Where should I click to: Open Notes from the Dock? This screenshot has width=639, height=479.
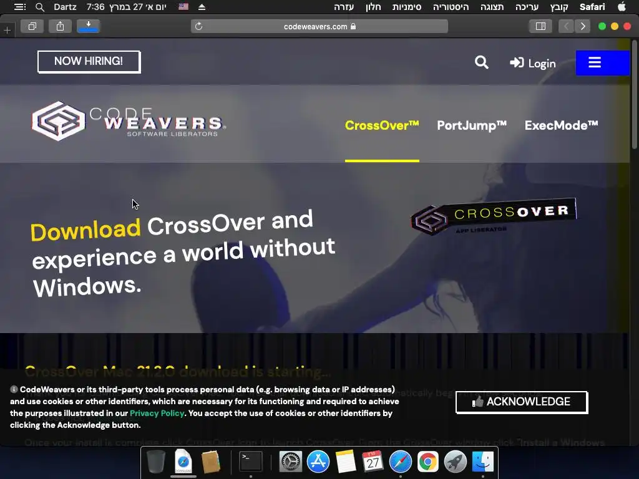[346, 462]
